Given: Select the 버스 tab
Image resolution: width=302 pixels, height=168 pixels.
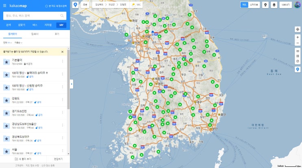Looking at the screenshot, I should click(35, 25).
